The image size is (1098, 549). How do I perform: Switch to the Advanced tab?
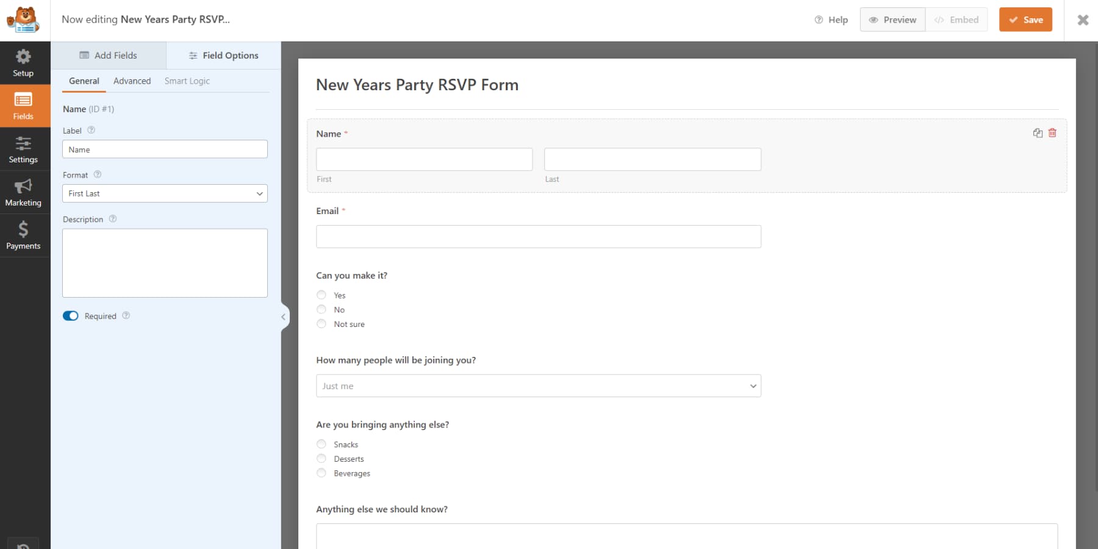tap(132, 81)
